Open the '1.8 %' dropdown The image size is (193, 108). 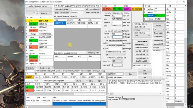[x=93, y=81]
